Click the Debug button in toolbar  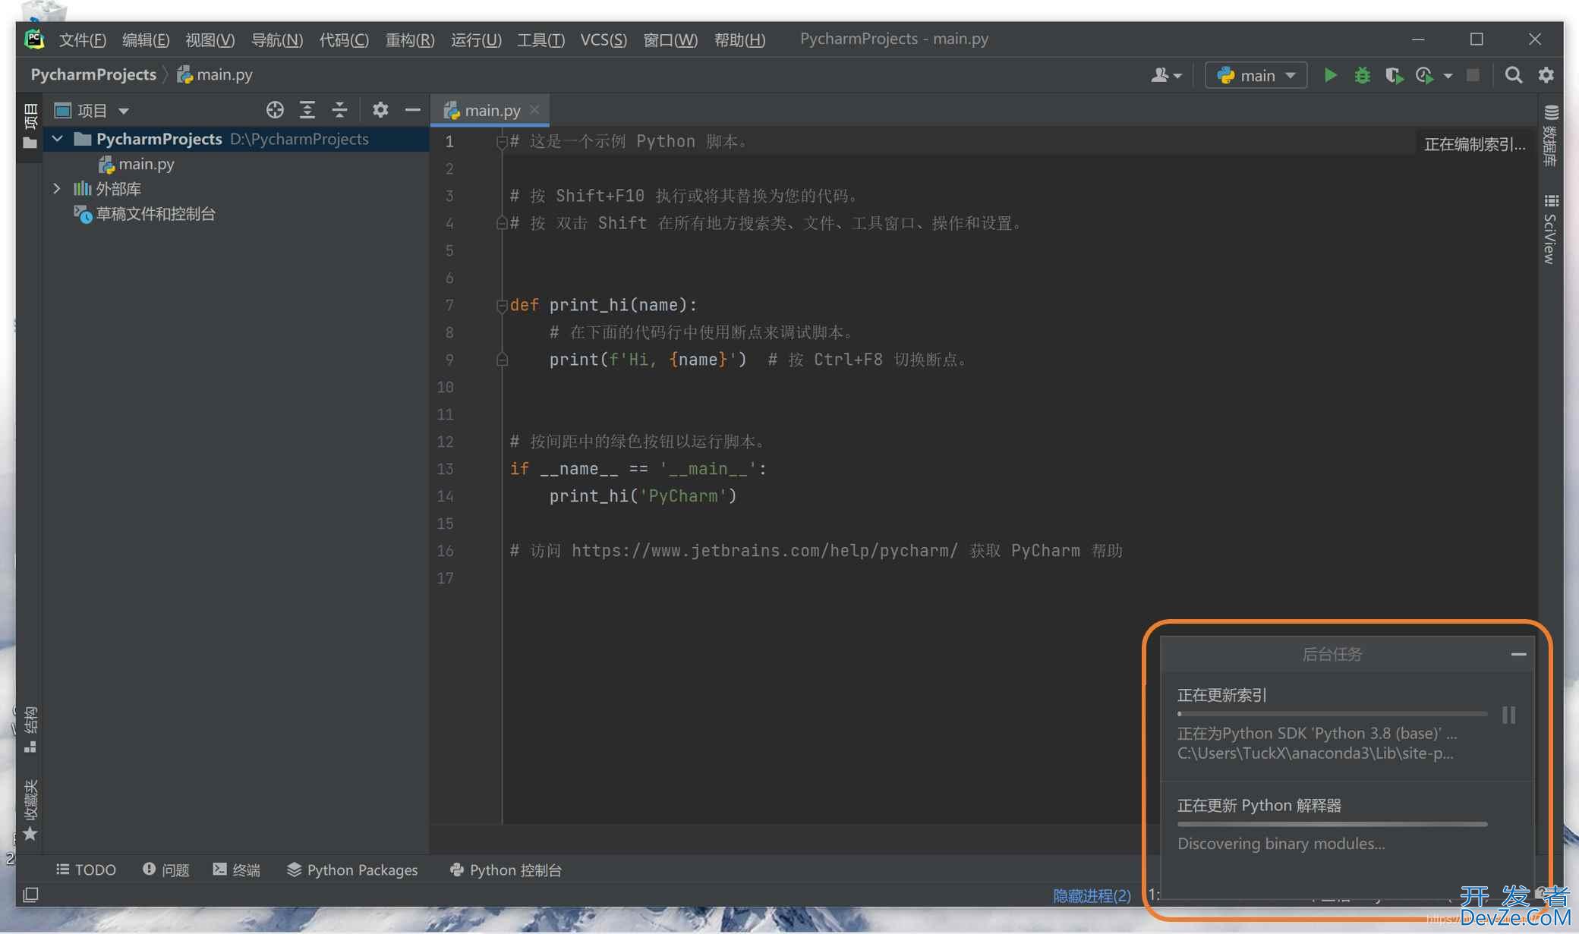click(x=1360, y=74)
